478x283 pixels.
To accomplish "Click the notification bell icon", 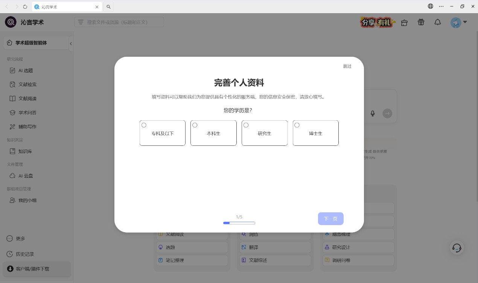I will (x=437, y=23).
